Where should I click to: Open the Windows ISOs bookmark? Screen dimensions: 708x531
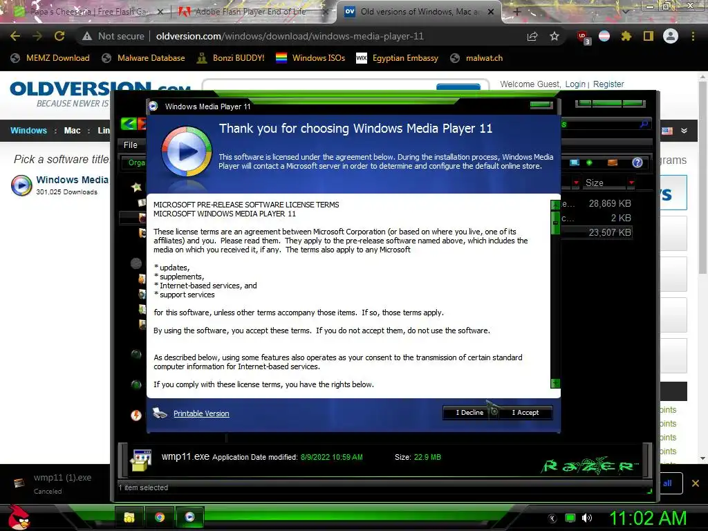tap(310, 58)
